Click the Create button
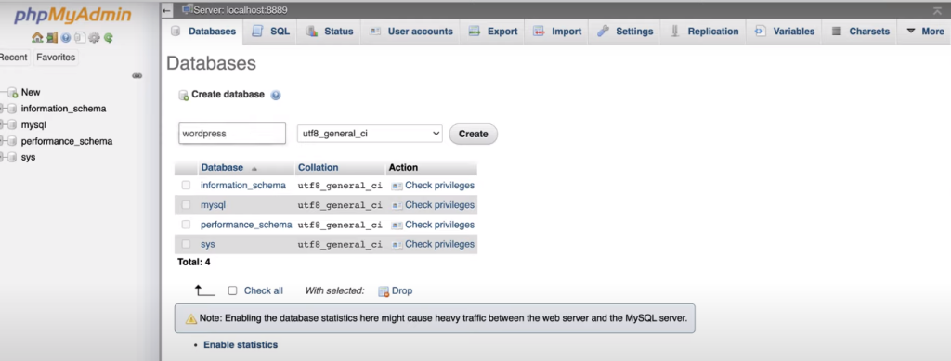 pos(473,134)
